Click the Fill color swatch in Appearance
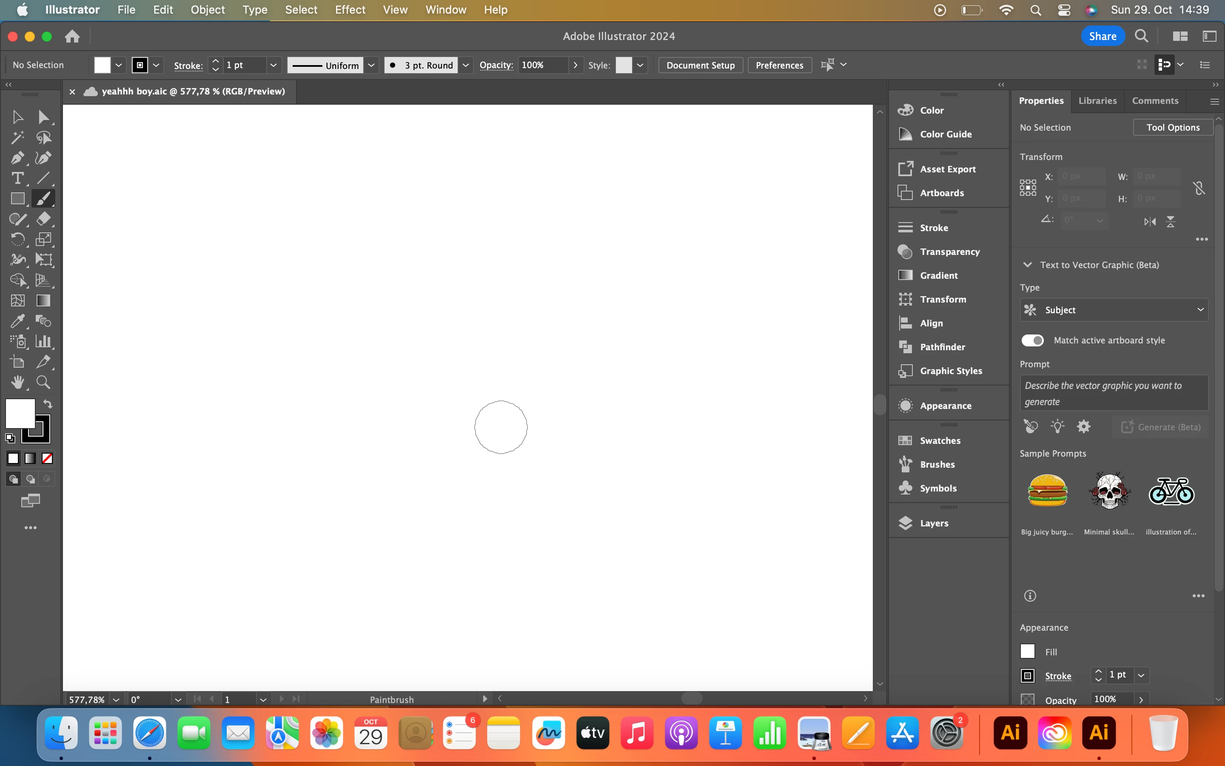The height and width of the screenshot is (766, 1225). [x=1027, y=652]
